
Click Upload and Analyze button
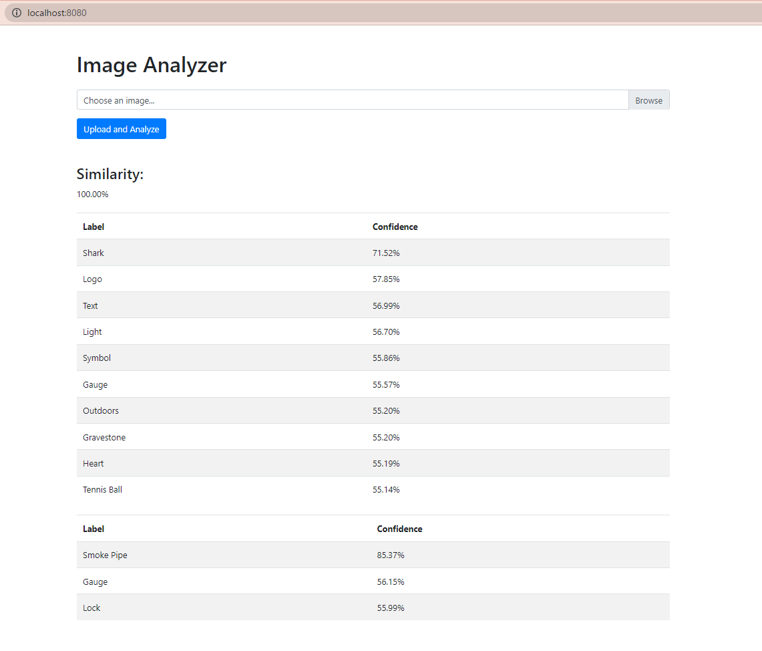click(x=122, y=129)
